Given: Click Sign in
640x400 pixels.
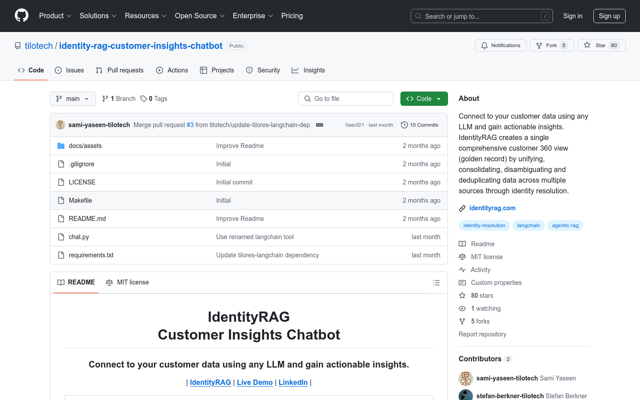Looking at the screenshot, I should tap(573, 16).
